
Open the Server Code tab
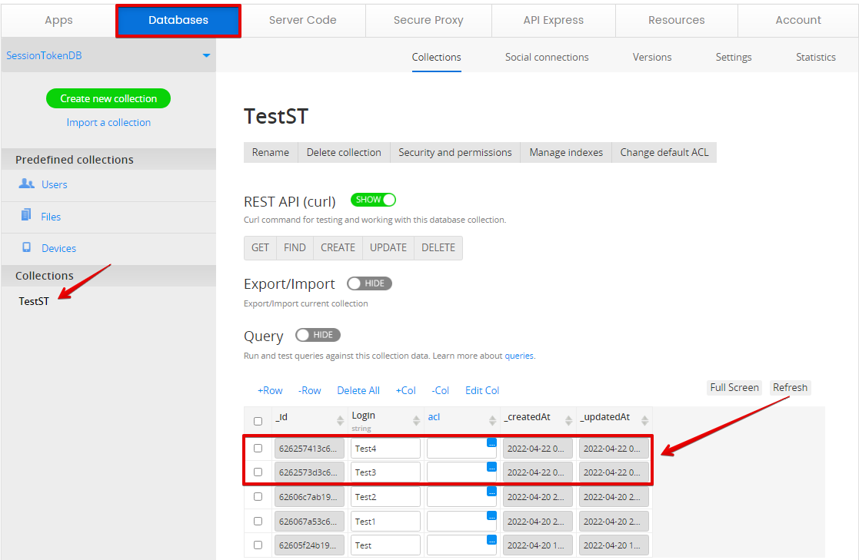click(x=302, y=20)
